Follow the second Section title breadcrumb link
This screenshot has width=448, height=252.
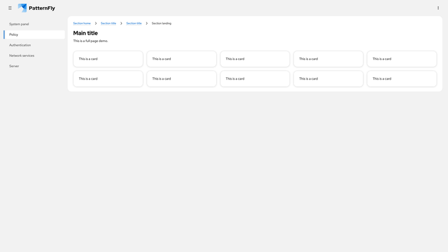tap(134, 24)
